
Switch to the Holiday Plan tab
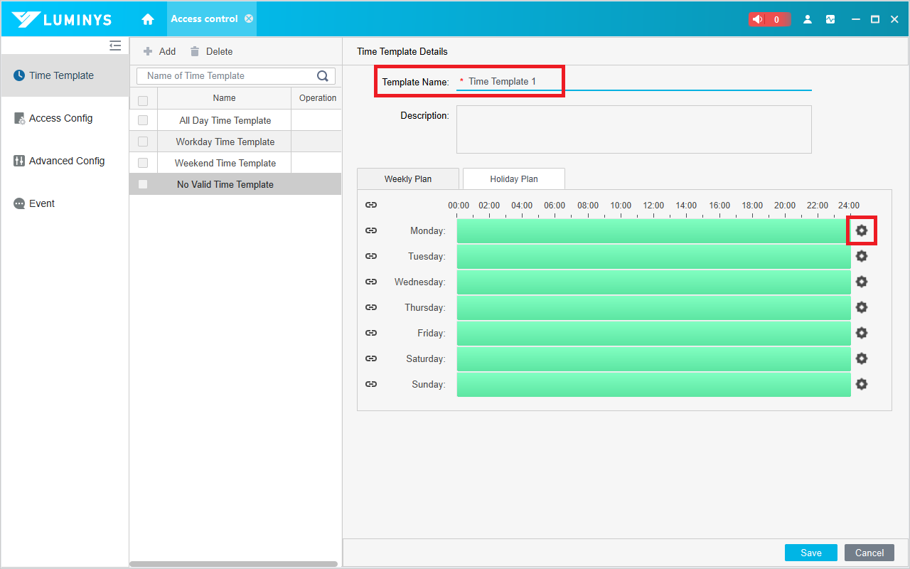point(513,179)
